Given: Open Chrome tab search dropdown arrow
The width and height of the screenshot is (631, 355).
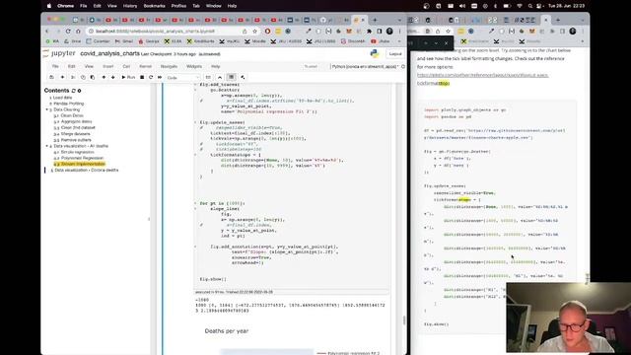Looking at the screenshot, I should pyautogui.click(x=399, y=20).
